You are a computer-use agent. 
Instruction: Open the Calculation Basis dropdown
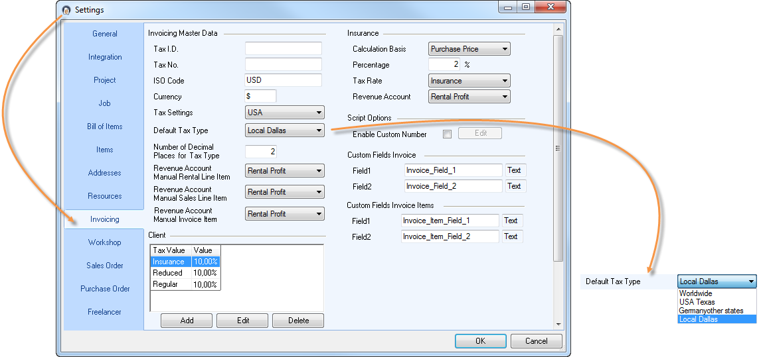coord(469,49)
